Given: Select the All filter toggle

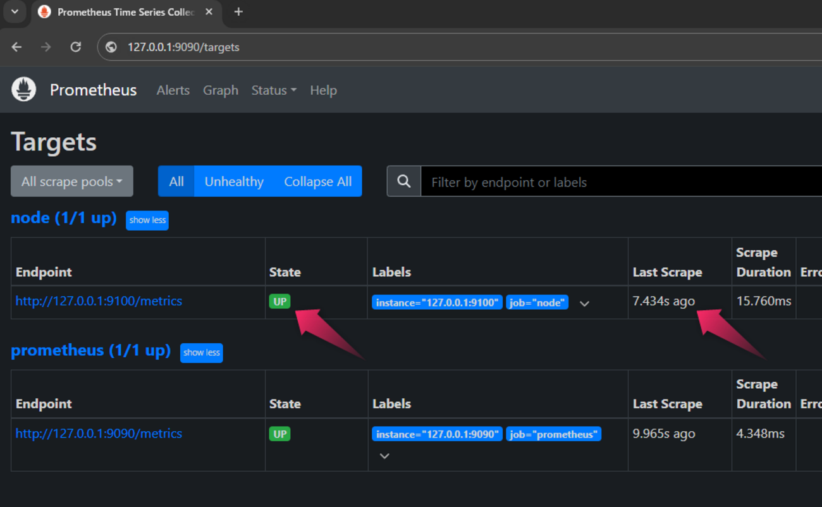Looking at the screenshot, I should (176, 181).
